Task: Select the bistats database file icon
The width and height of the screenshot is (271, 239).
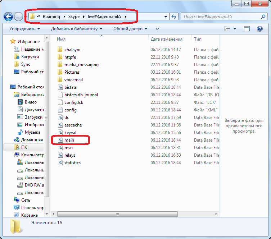Action: [60, 87]
